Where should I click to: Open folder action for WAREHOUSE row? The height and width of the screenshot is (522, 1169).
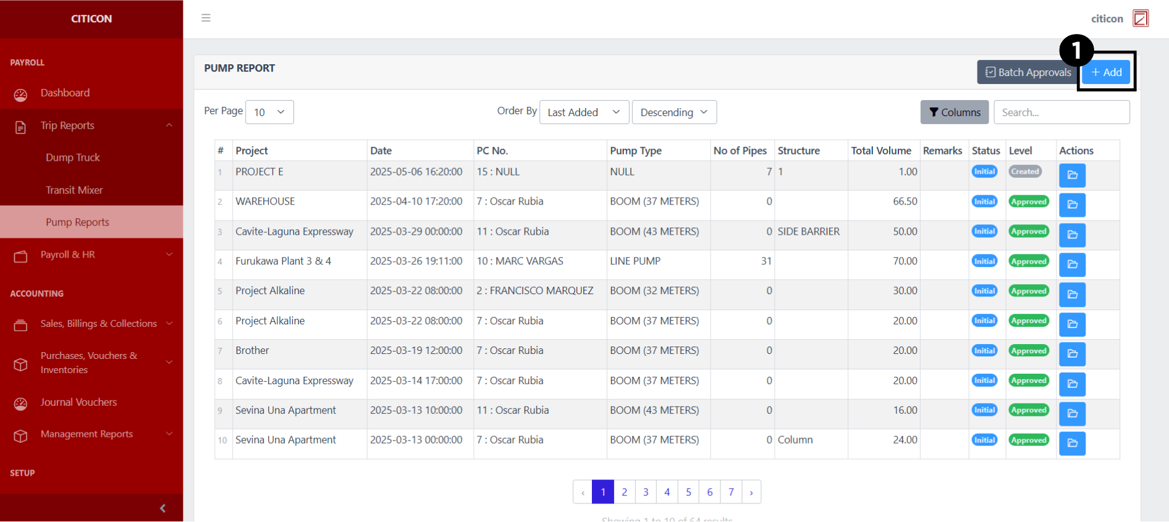[1072, 205]
